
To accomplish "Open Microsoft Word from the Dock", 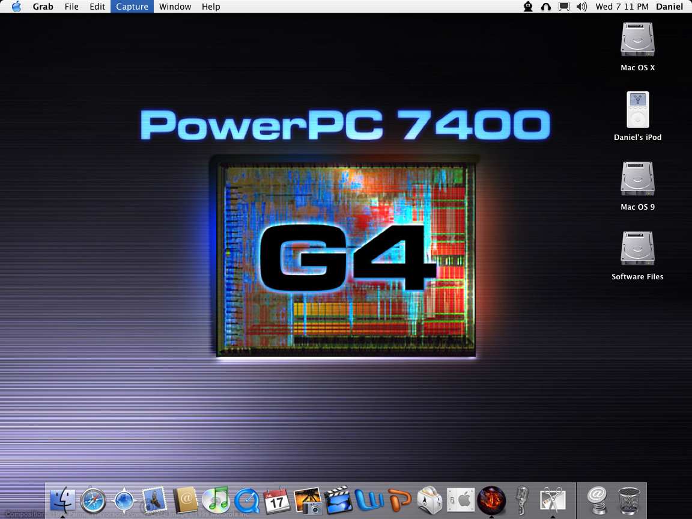I will [369, 500].
